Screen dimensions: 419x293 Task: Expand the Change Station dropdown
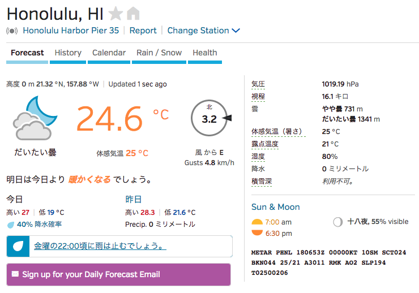(x=204, y=31)
